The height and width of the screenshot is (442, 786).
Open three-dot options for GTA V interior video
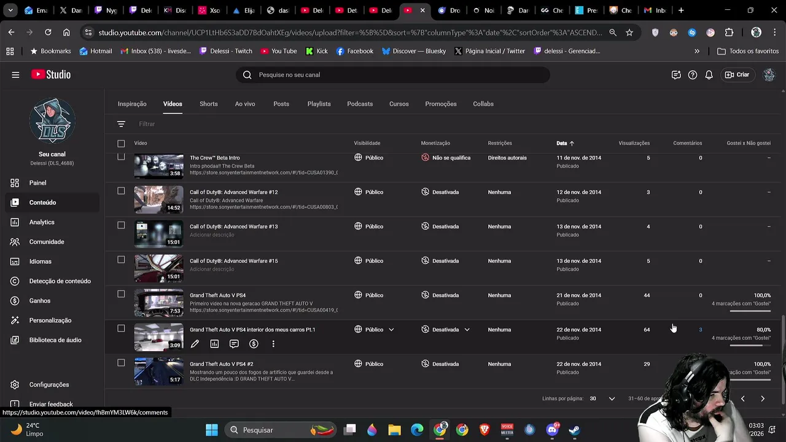pyautogui.click(x=273, y=344)
